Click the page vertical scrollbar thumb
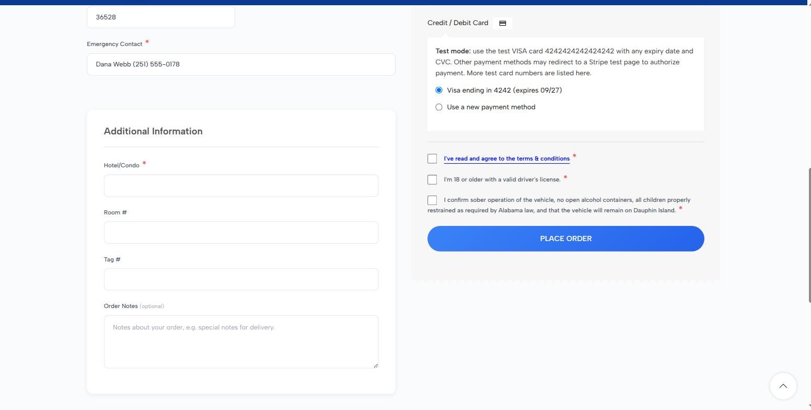 coord(809,235)
